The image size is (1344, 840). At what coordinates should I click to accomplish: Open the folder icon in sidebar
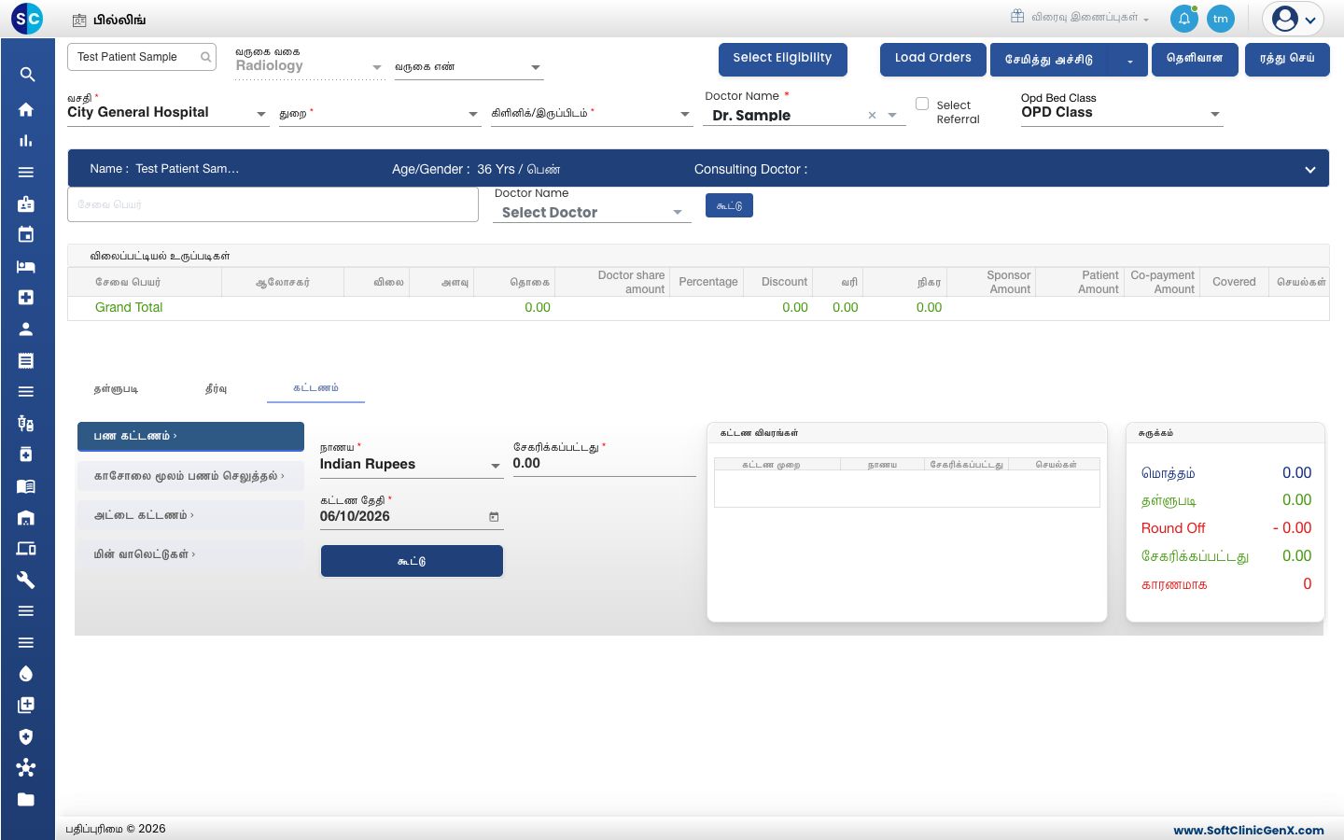point(26,799)
